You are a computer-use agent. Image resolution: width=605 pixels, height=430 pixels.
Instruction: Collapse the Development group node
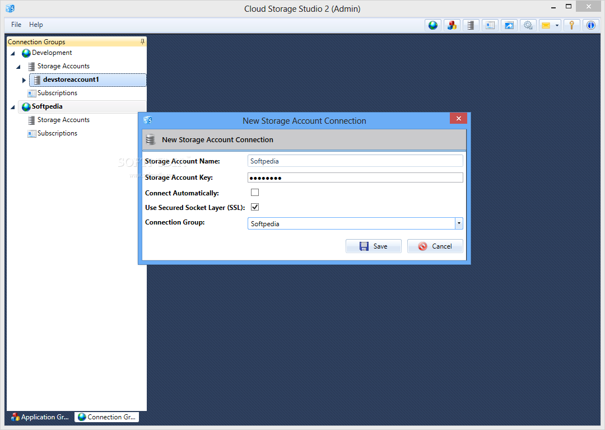coord(13,53)
